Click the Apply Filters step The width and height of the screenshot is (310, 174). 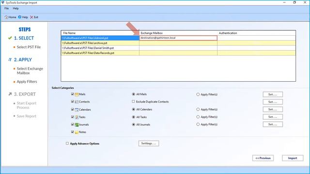click(x=27, y=82)
